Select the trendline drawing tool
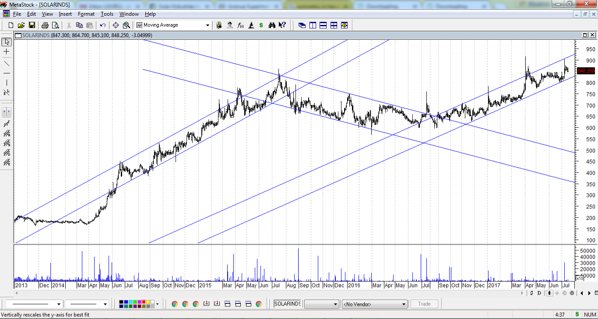The width and height of the screenshot is (598, 319). pyautogui.click(x=7, y=63)
